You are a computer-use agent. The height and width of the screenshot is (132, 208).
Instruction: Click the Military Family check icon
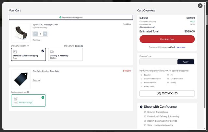[141, 87]
